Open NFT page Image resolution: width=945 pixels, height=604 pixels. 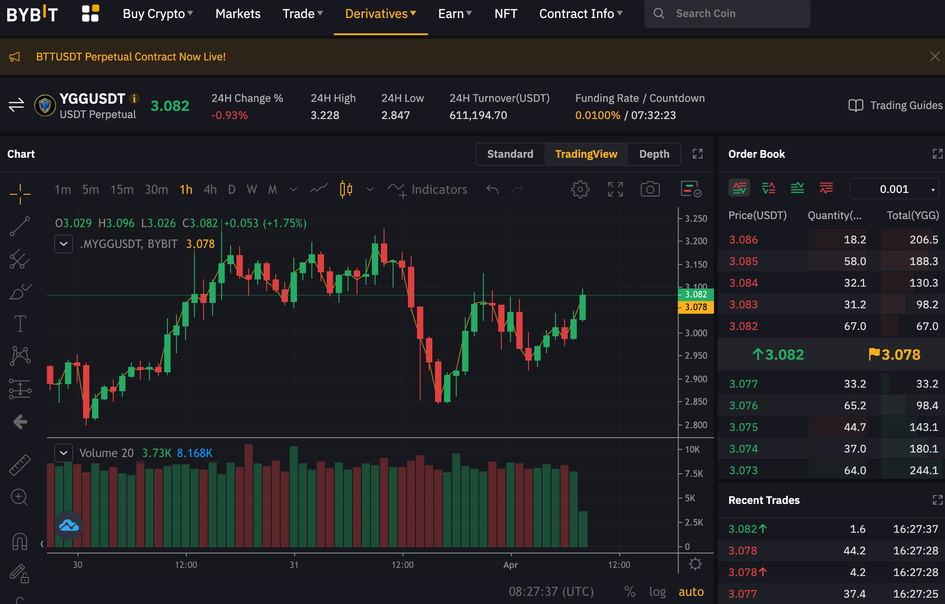[x=506, y=14]
